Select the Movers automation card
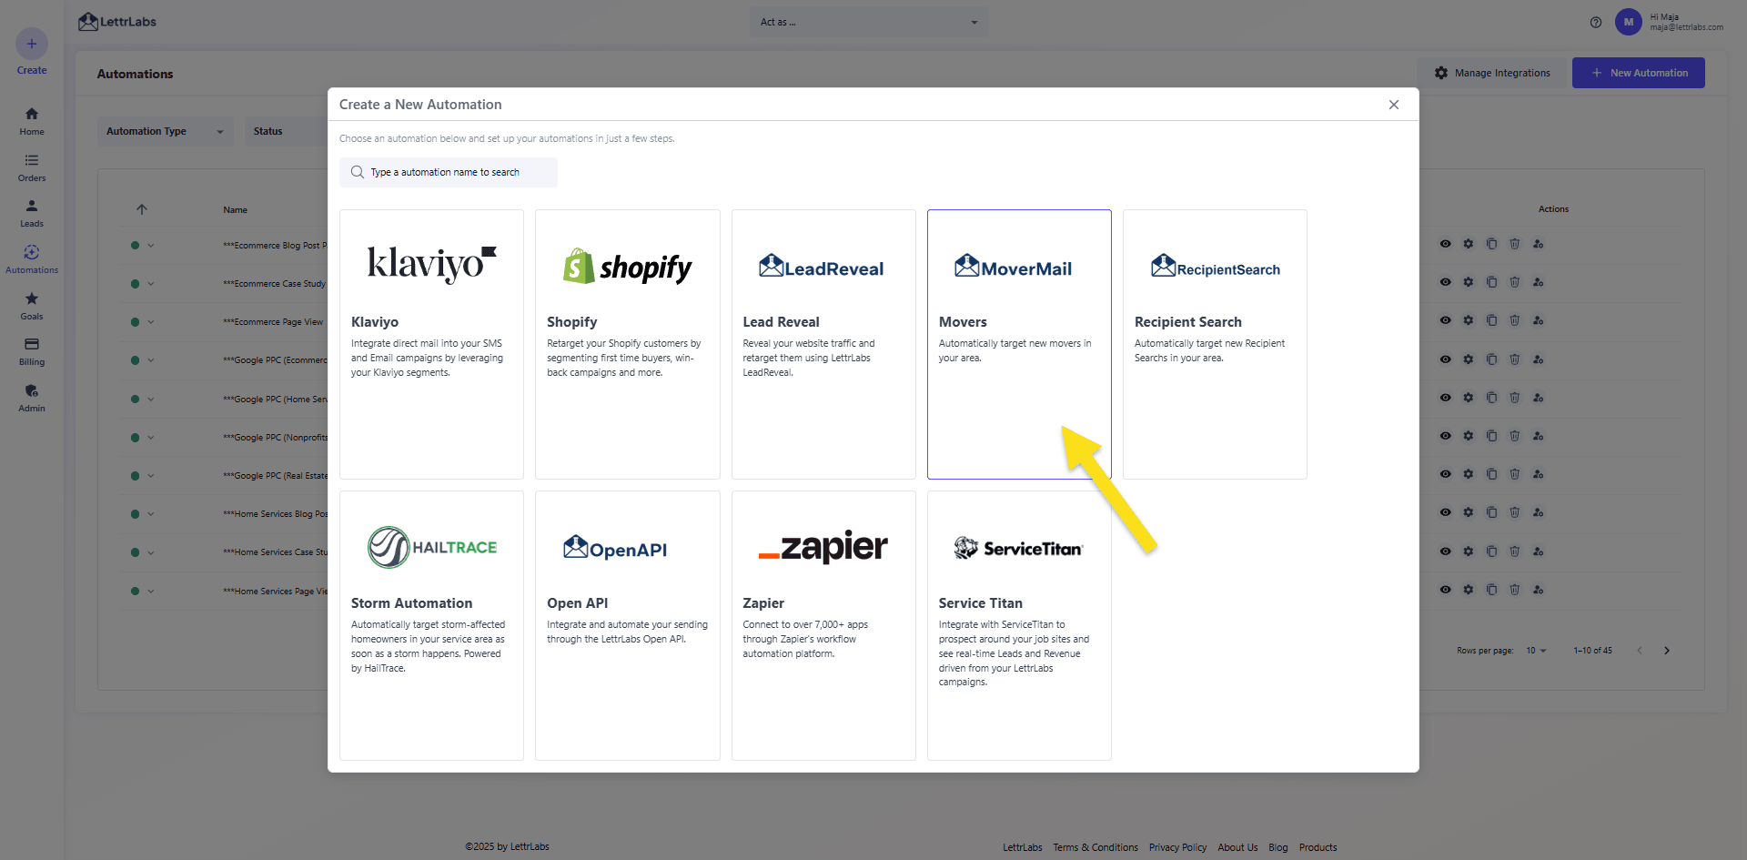The height and width of the screenshot is (860, 1747). click(1019, 344)
